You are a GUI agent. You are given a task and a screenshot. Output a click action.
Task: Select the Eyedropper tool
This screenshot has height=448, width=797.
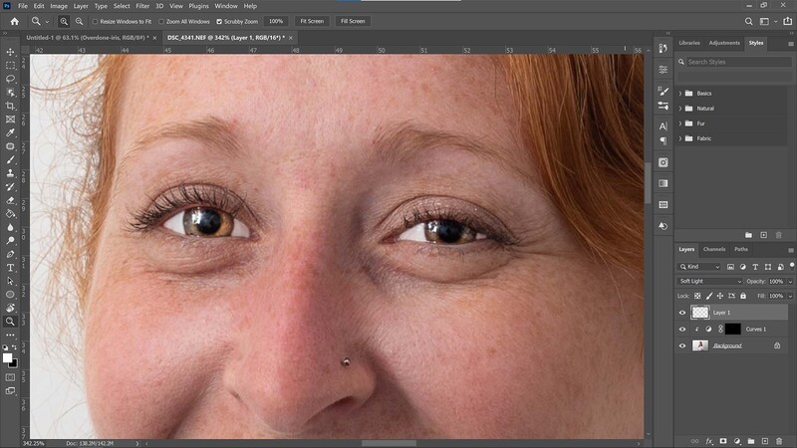coord(10,132)
